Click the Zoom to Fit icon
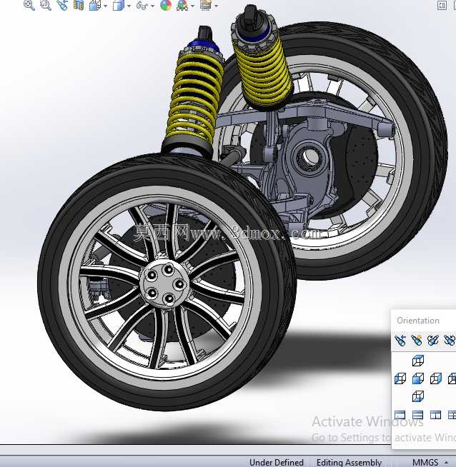 (x=29, y=5)
